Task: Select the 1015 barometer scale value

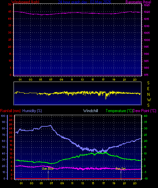Action: click(147, 19)
